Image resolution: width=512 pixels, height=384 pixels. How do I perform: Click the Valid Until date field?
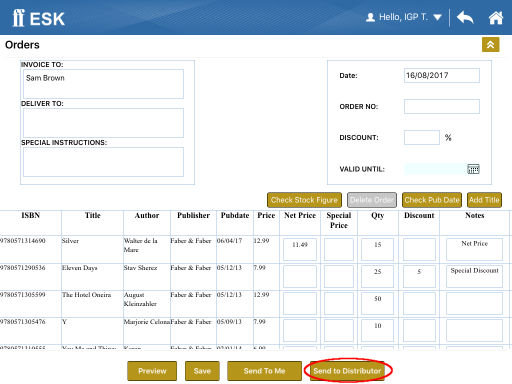[x=435, y=169]
